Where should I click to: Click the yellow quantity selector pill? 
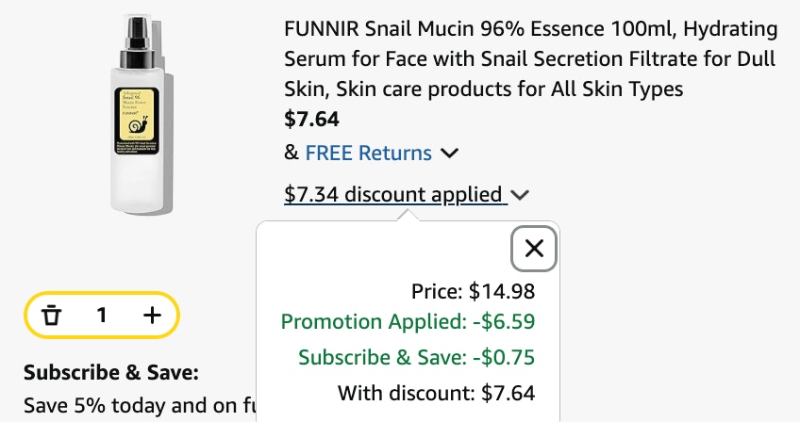(102, 316)
